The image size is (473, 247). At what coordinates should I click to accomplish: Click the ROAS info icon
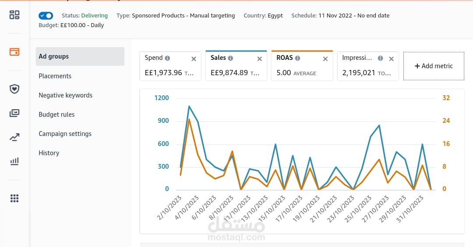click(x=297, y=58)
